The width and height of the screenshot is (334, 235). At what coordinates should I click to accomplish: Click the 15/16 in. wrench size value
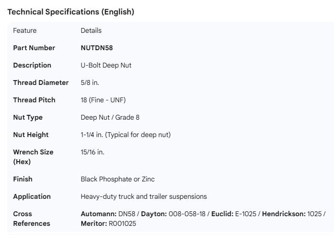(92, 152)
